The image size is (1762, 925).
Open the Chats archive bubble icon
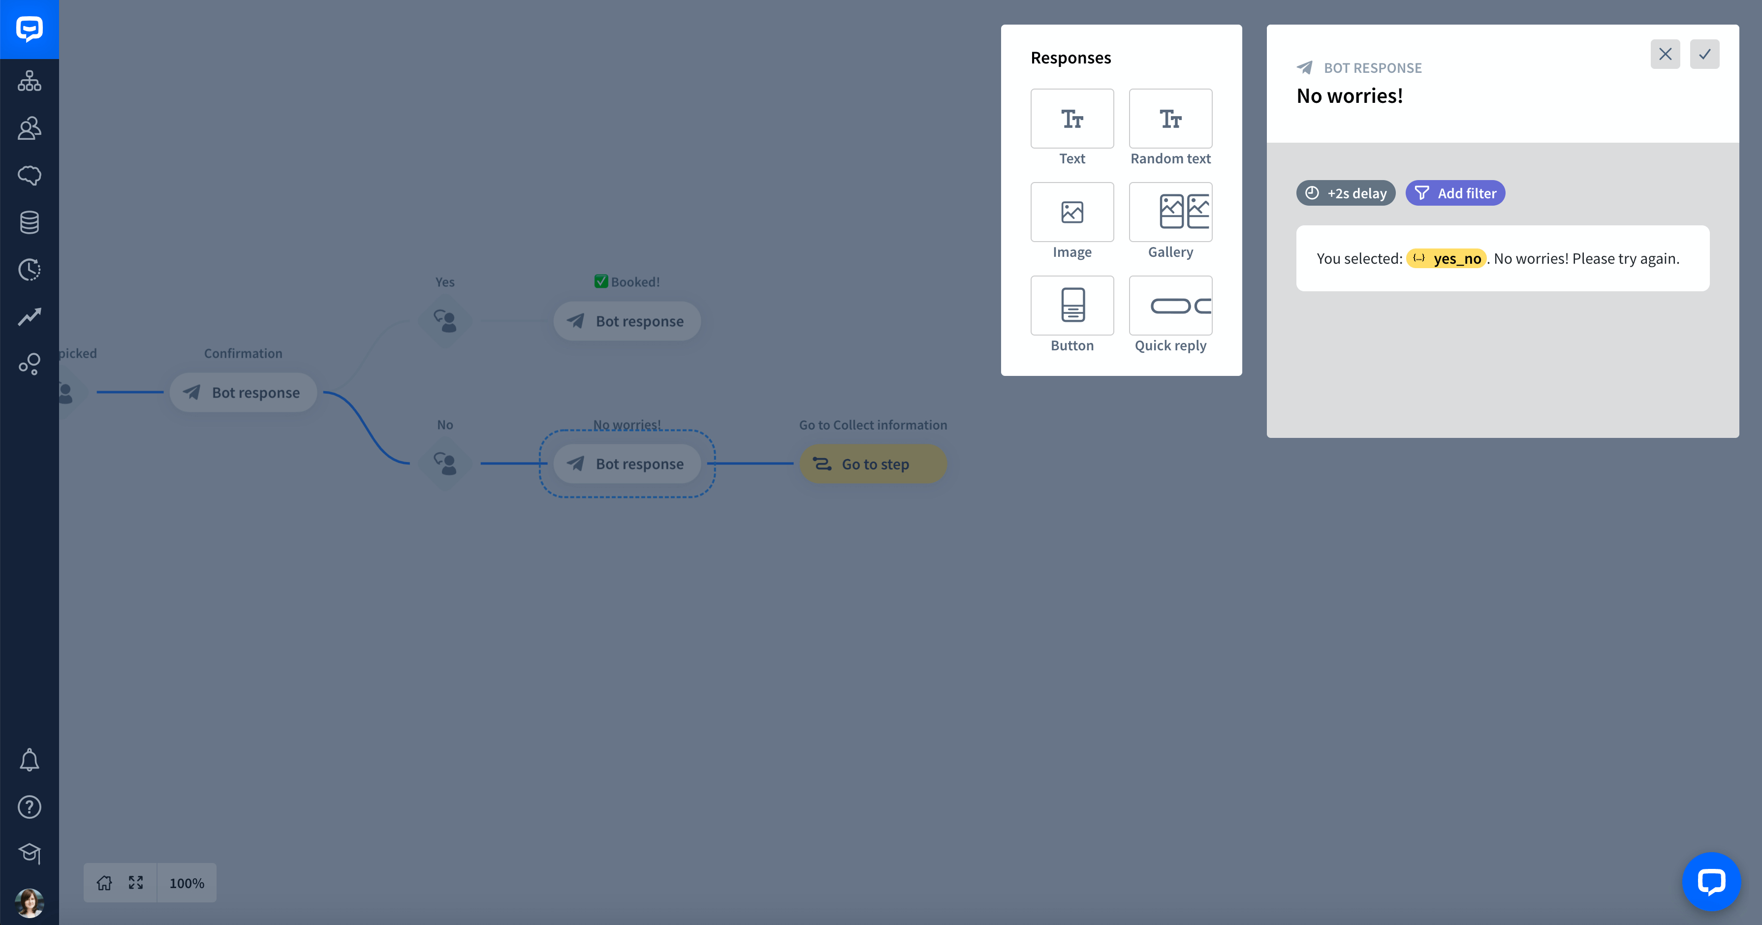(x=30, y=175)
